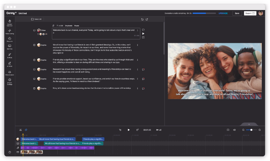Adjust the timeline zoom slider
This screenshot has width=270, height=161.
coord(251,130)
